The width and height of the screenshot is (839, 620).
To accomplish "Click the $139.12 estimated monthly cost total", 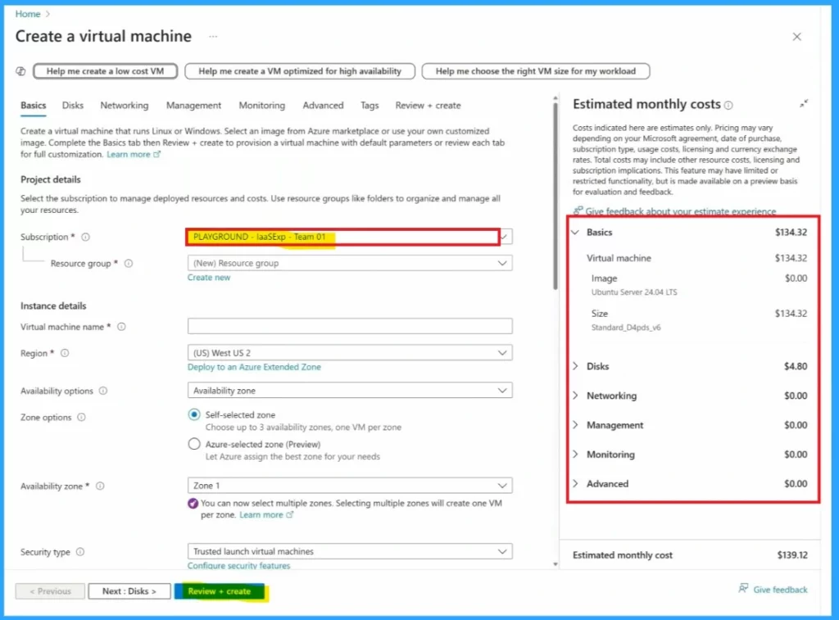I will [x=792, y=555].
